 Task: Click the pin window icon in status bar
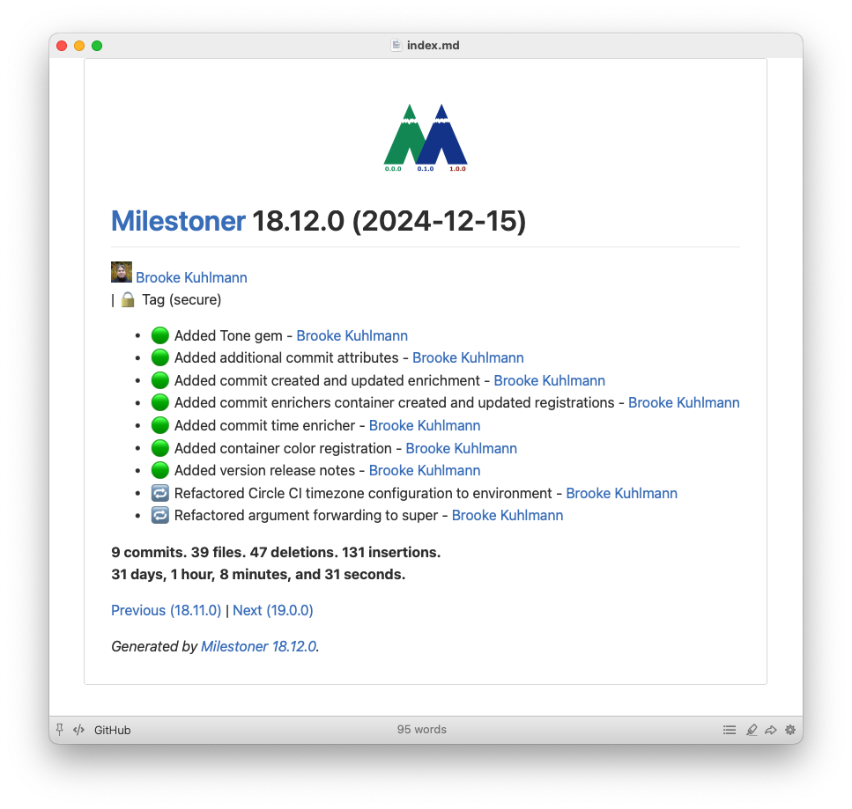tap(60, 729)
